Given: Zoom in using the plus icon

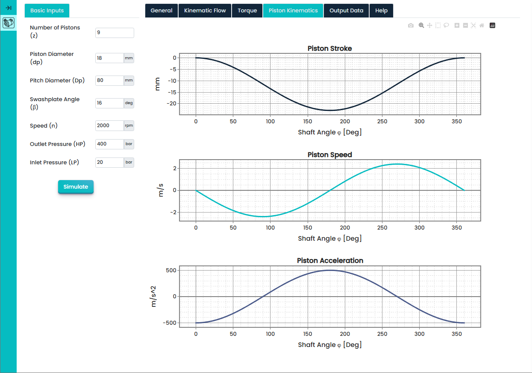Looking at the screenshot, I should coord(457,26).
